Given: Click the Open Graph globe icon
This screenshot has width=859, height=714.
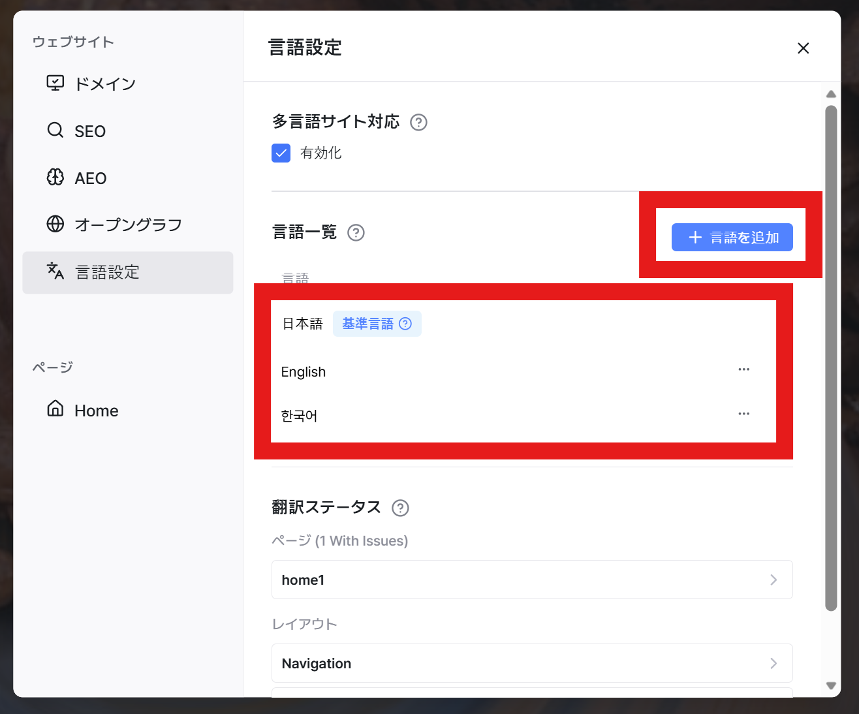Looking at the screenshot, I should [x=55, y=224].
